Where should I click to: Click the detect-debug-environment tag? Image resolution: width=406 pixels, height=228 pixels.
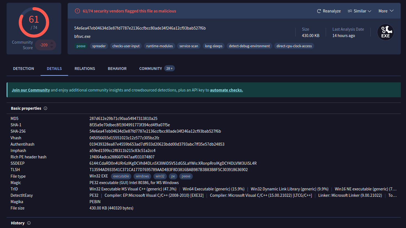click(x=249, y=46)
